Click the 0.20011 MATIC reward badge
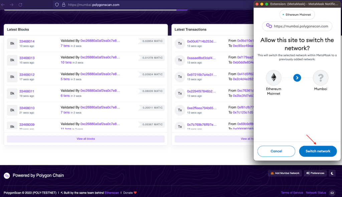Image resolution: width=342 pixels, height=197 pixels. (152, 108)
